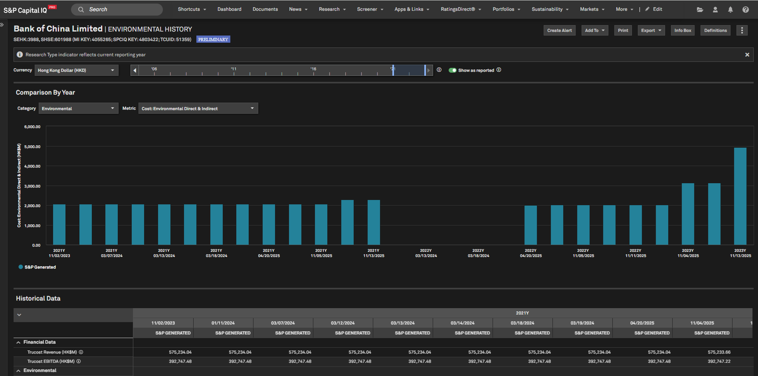Screen dimensions: 758x376
Task: Click the three-dot more options icon
Action: pyautogui.click(x=742, y=30)
